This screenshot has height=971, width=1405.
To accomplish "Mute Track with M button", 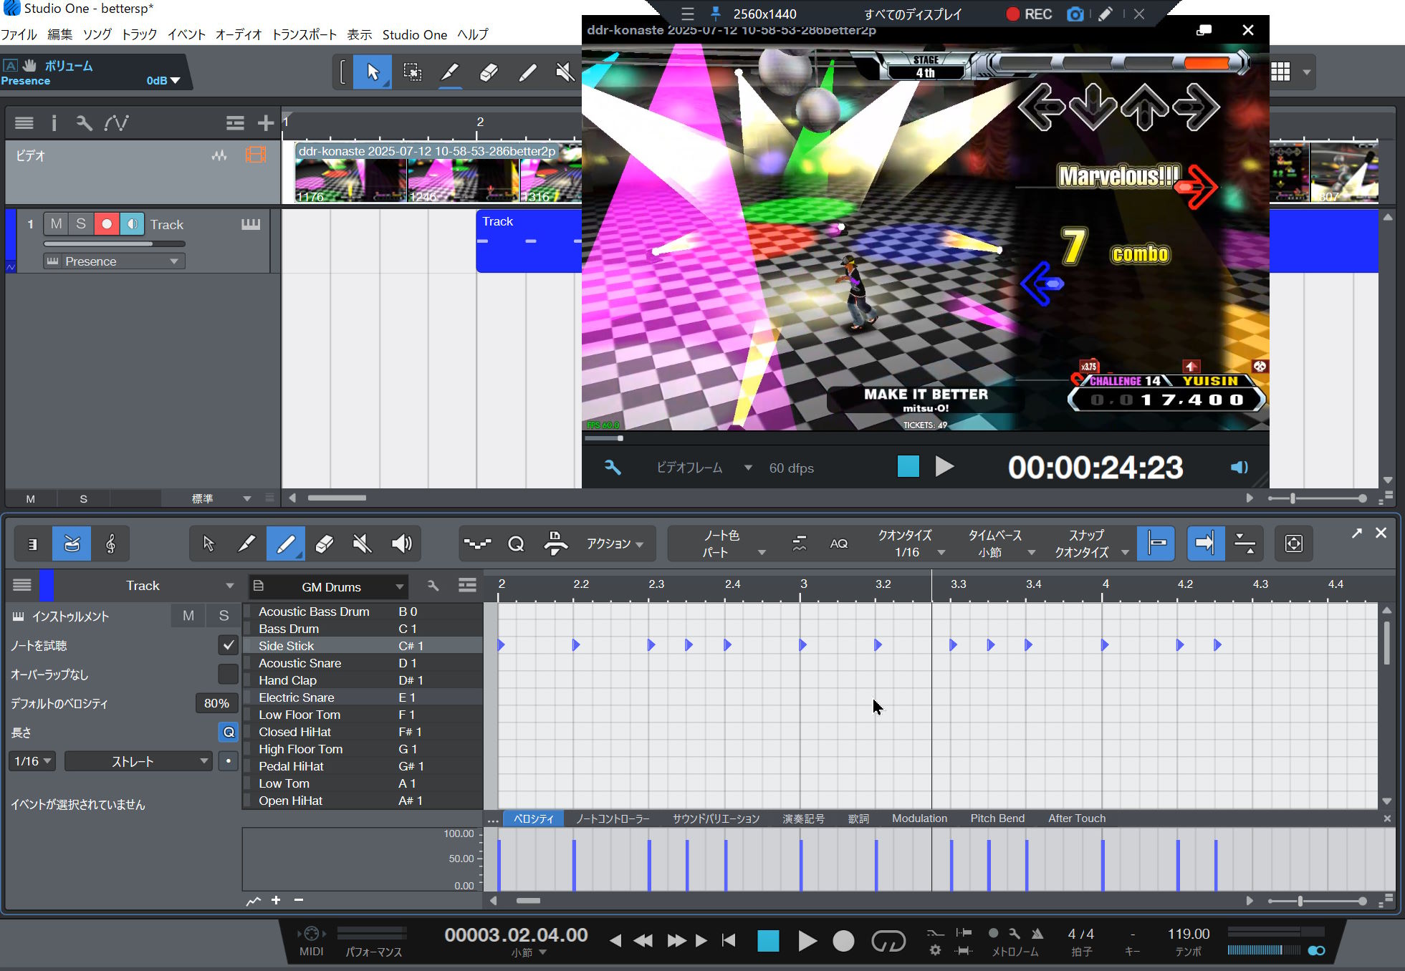I will coord(56,224).
